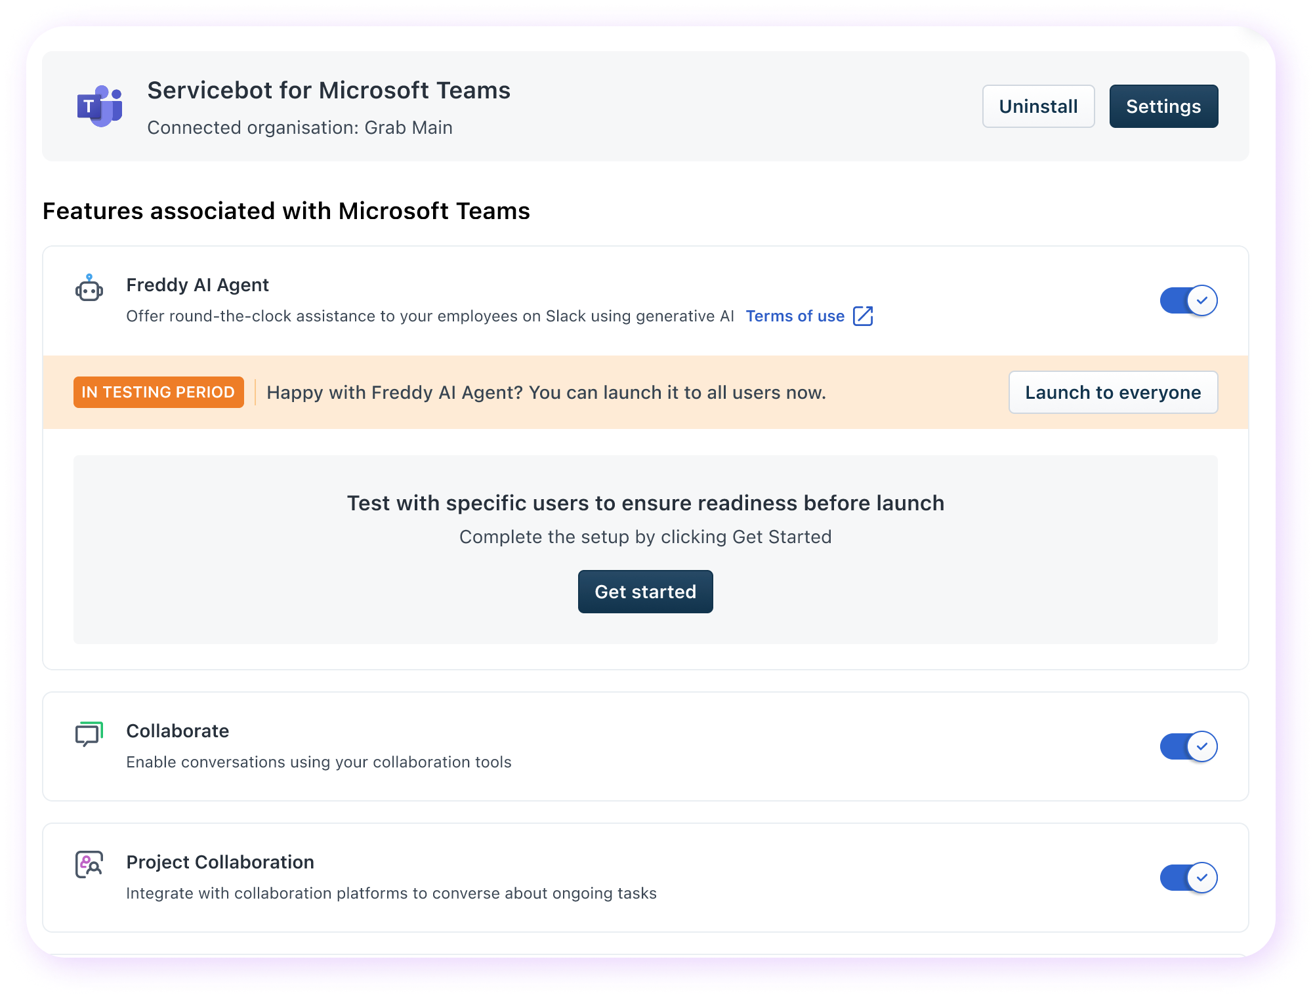The width and height of the screenshot is (1315, 997).
Task: Click the Project Collaboration people icon
Action: tap(89, 865)
